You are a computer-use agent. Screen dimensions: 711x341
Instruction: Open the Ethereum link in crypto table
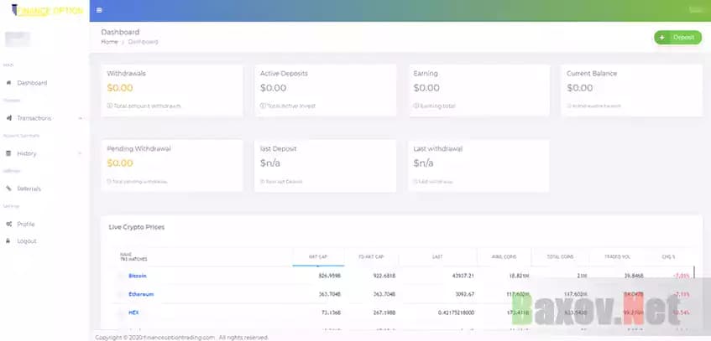[141, 294]
